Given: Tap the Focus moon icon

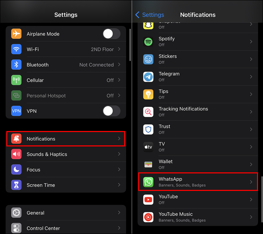Looking at the screenshot, I should click(16, 169).
